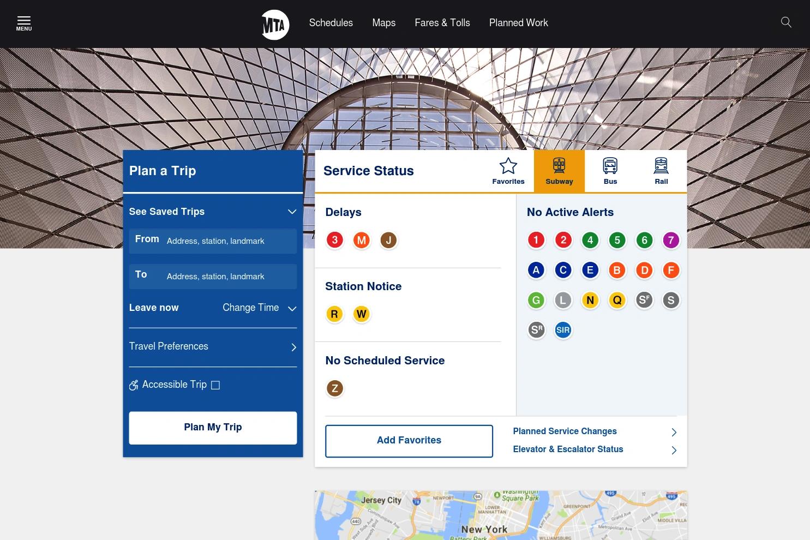This screenshot has width=810, height=540.
Task: Select the F train icon
Action: [x=671, y=270]
